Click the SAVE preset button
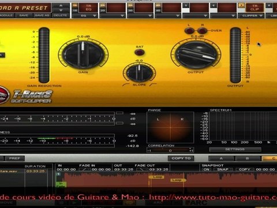This screenshot has width=277, height=208. tap(24, 15)
